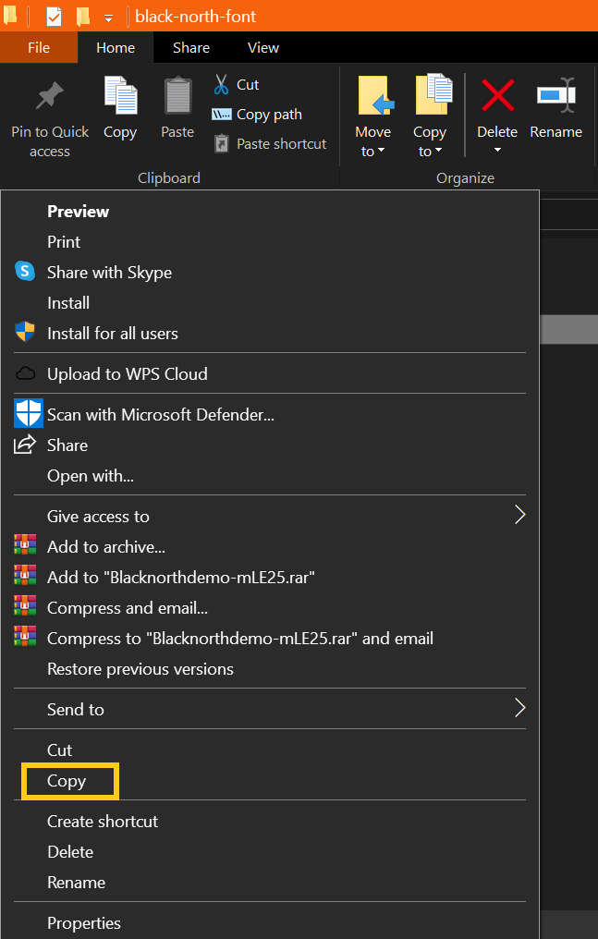Click the Rename icon in Organize group
The image size is (598, 939).
(555, 95)
